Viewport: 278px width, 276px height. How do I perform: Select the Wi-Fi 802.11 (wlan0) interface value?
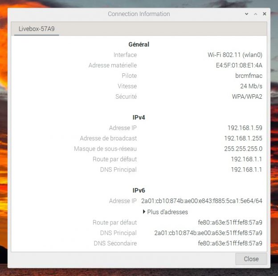pyautogui.click(x=235, y=55)
